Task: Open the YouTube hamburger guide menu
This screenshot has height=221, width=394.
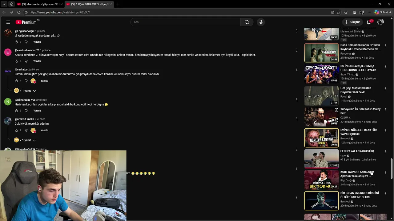Action: click(8, 22)
